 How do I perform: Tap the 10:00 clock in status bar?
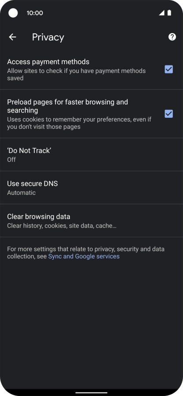35,13
